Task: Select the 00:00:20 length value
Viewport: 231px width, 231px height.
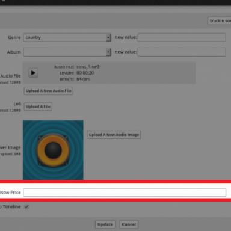Action: (85, 73)
